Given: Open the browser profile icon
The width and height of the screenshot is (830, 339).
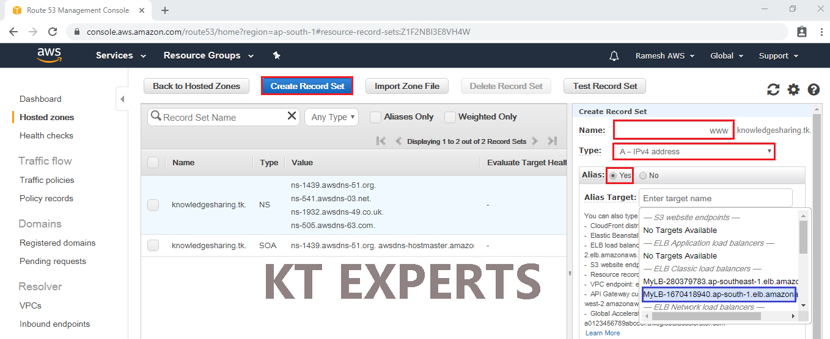Looking at the screenshot, I should [x=802, y=32].
